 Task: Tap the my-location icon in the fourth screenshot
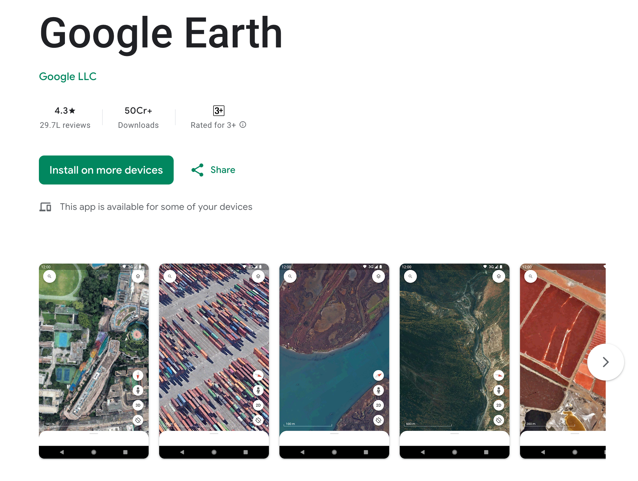tap(499, 420)
